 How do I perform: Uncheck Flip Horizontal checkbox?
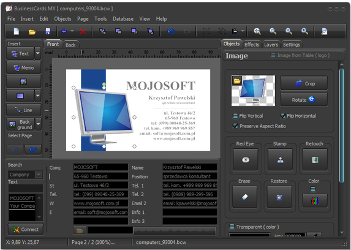(x=283, y=116)
